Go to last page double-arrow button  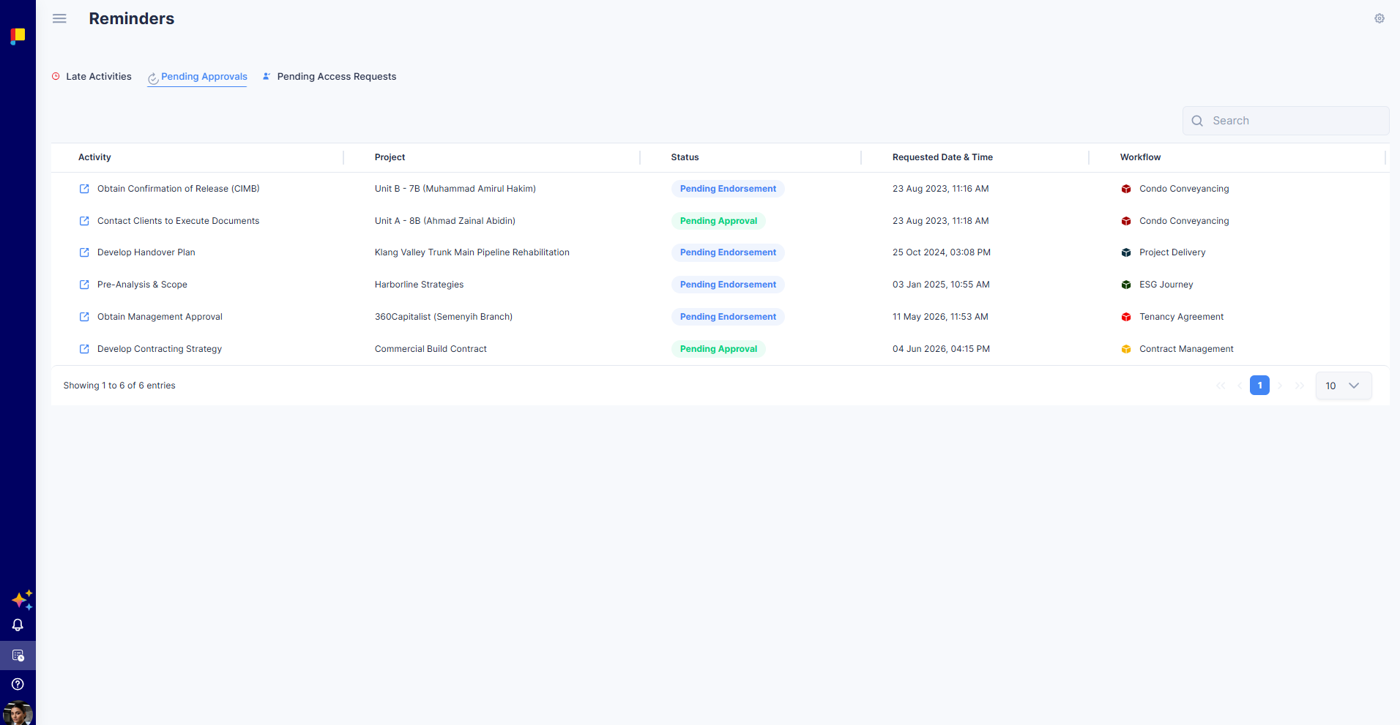[x=1300, y=386]
